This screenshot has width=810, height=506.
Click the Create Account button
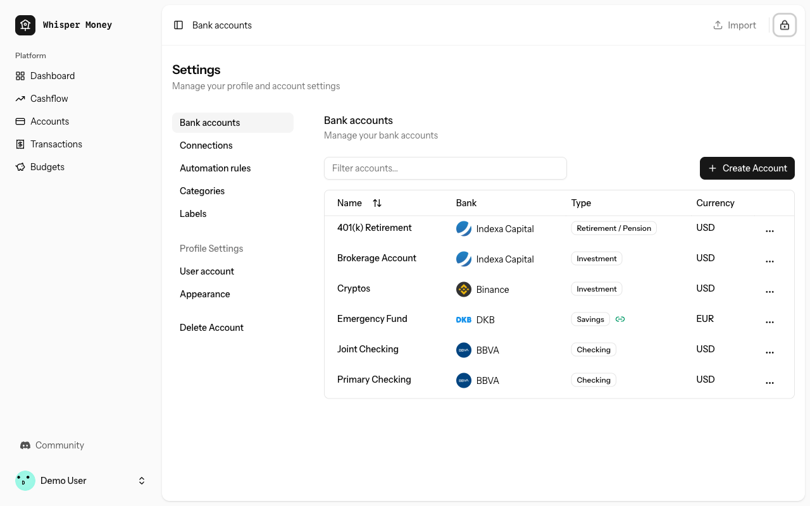pos(747,168)
